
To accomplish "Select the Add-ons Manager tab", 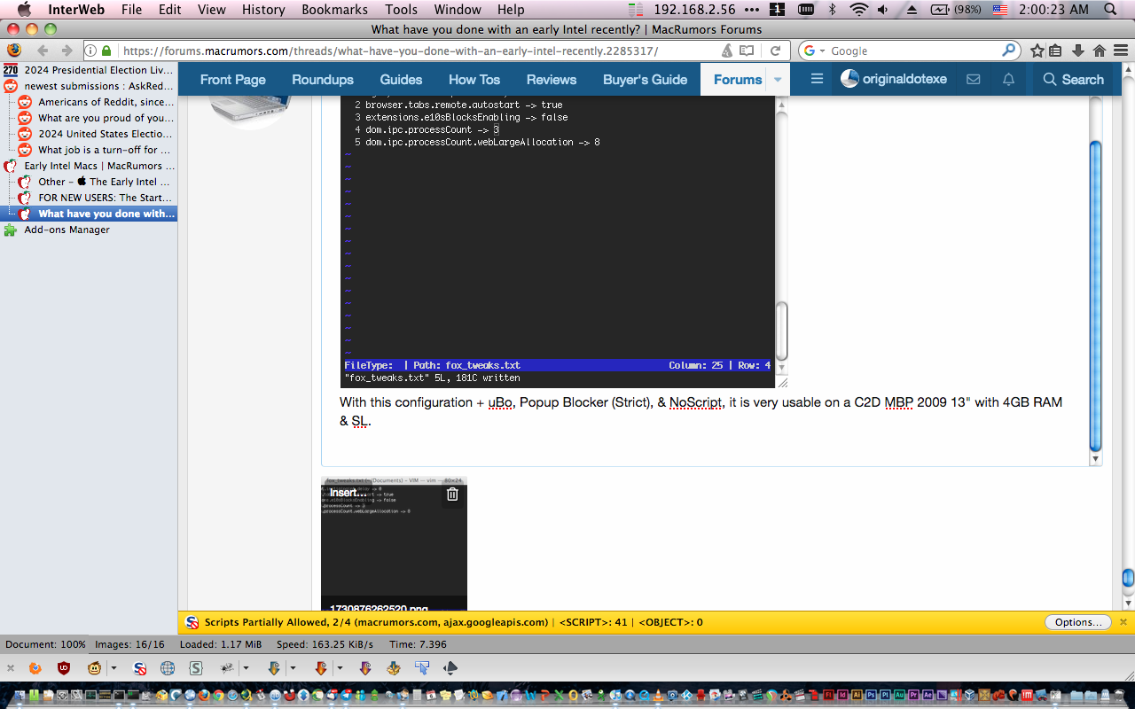I will pos(89,230).
